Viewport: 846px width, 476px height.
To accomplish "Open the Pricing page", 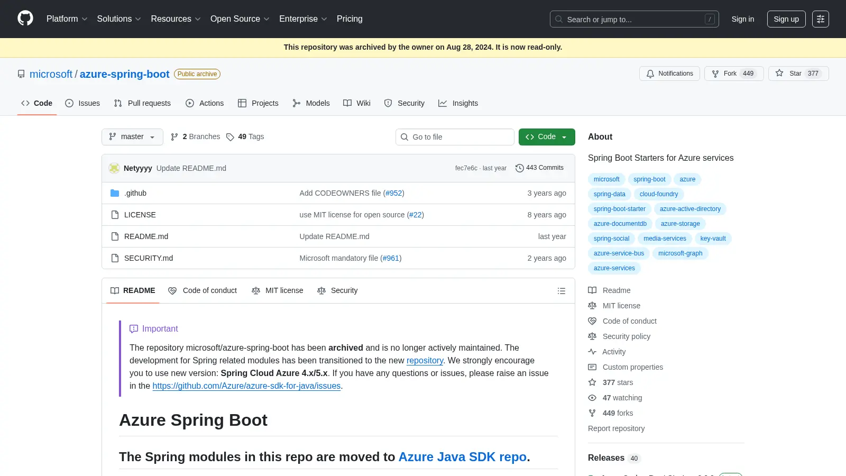I will [x=350, y=19].
